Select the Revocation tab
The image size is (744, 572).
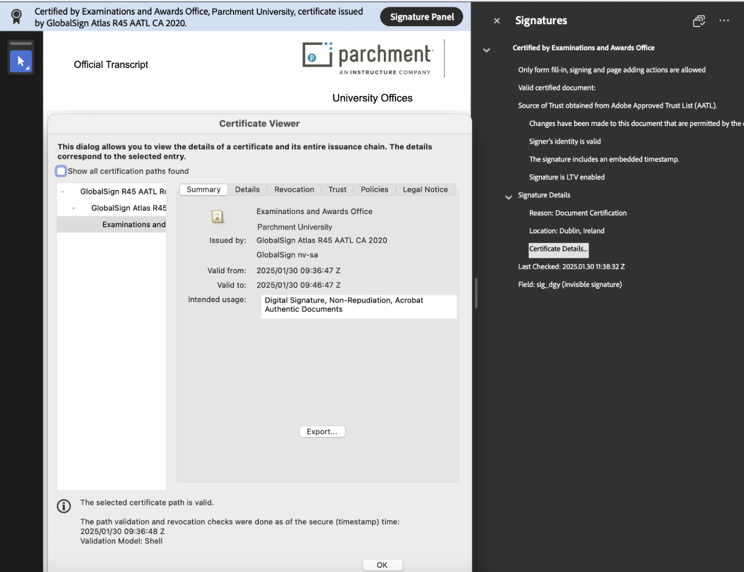pos(294,189)
